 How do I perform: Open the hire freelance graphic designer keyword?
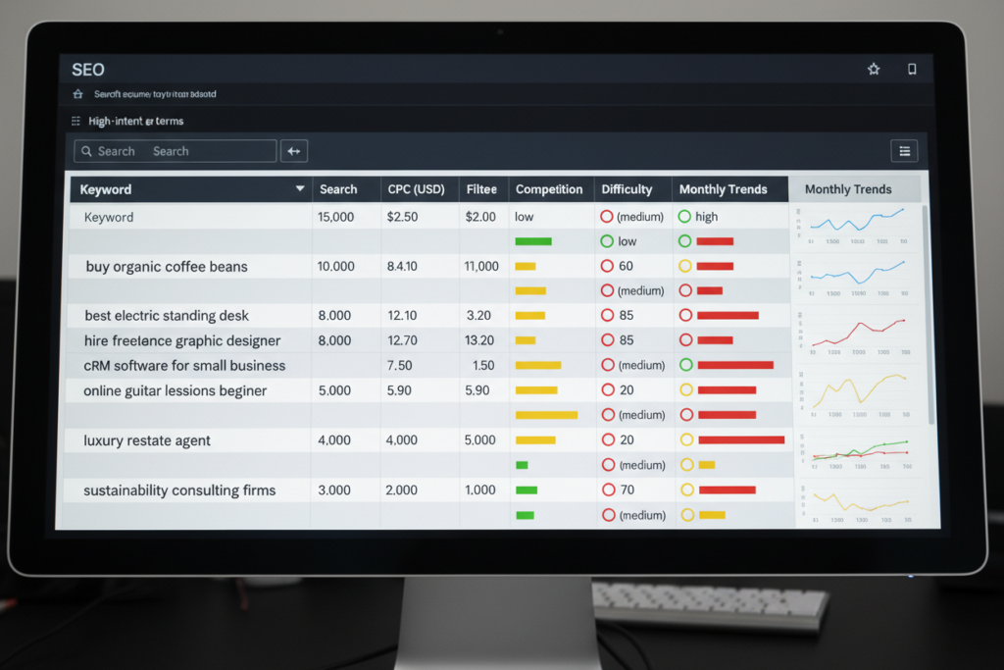tap(182, 340)
